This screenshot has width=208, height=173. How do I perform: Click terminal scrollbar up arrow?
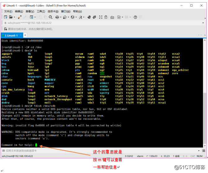click(x=205, y=40)
